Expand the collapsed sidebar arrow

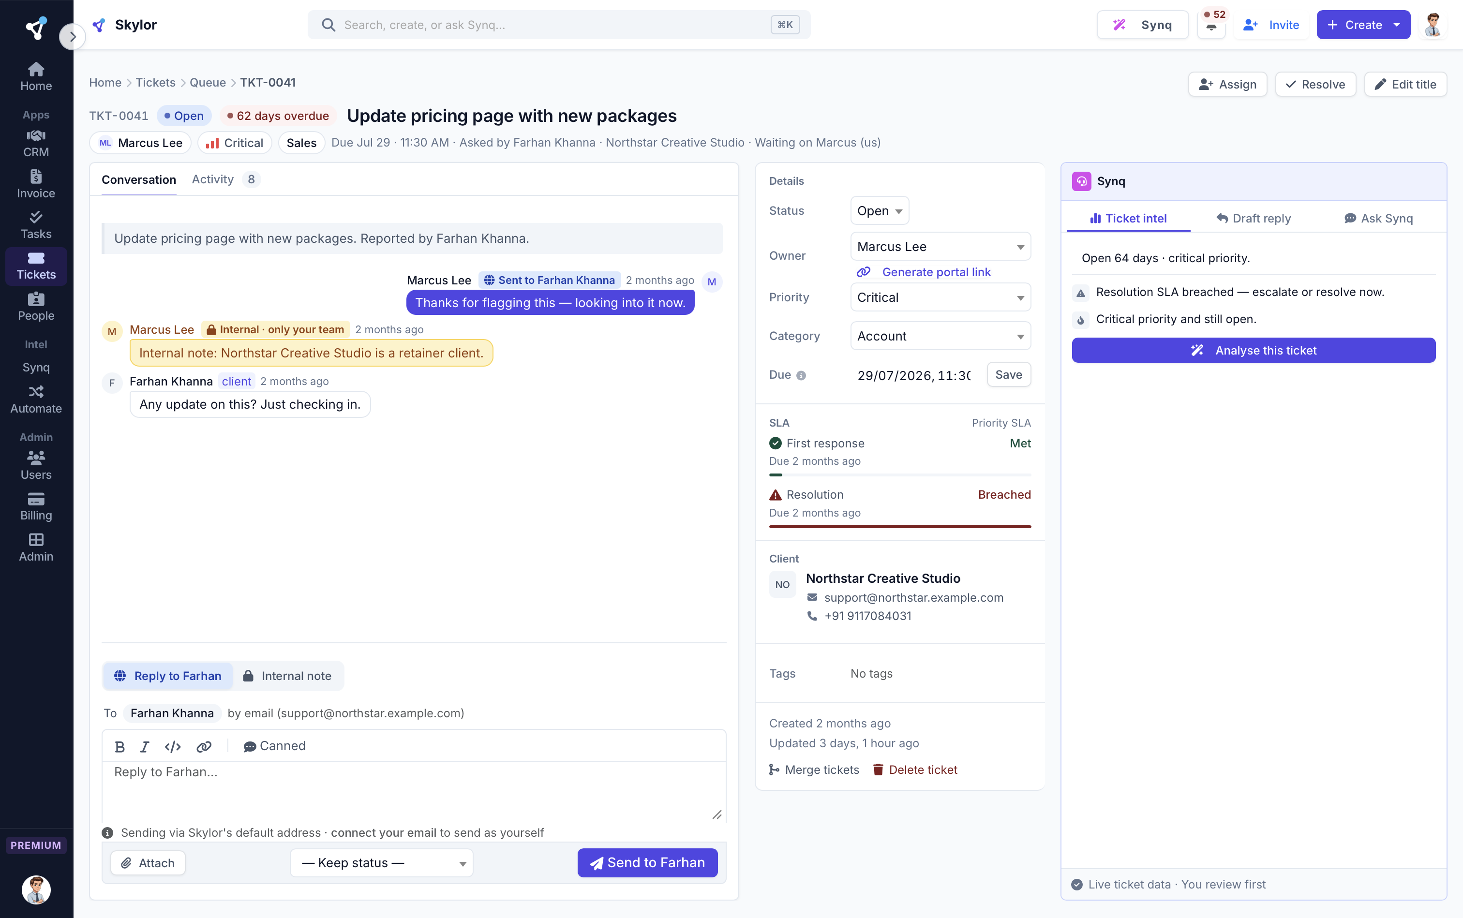(72, 36)
